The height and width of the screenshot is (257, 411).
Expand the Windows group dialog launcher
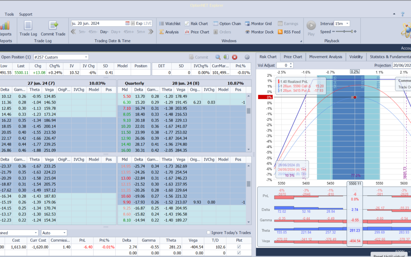pos(301,41)
